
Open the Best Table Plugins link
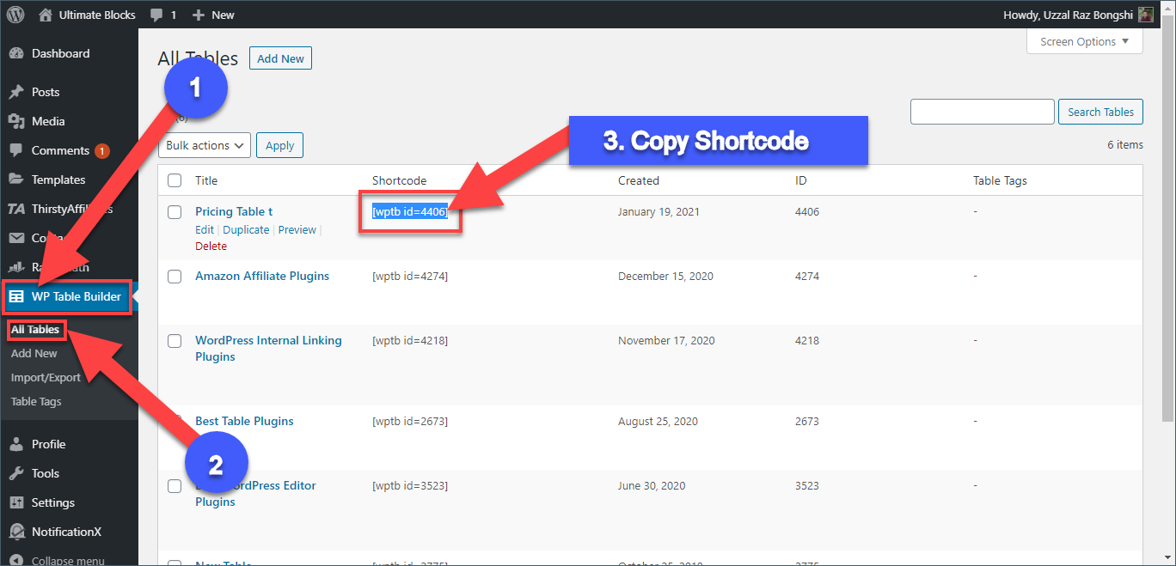click(244, 421)
